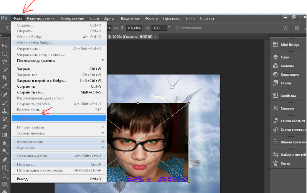Toggle the aspect ratio link icon
The height and width of the screenshot is (193, 307).
coord(116,28)
